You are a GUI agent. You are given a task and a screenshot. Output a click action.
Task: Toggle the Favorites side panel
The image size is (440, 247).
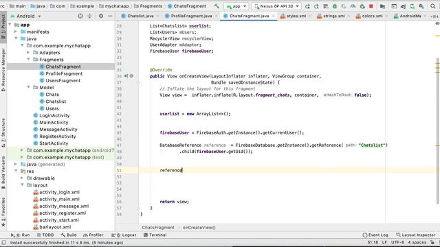tap(3, 212)
